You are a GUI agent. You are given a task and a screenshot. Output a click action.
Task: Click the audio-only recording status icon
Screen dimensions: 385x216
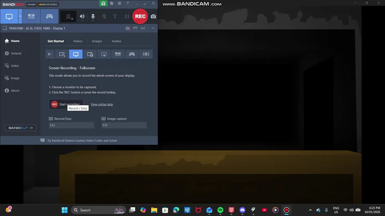pos(143,29)
